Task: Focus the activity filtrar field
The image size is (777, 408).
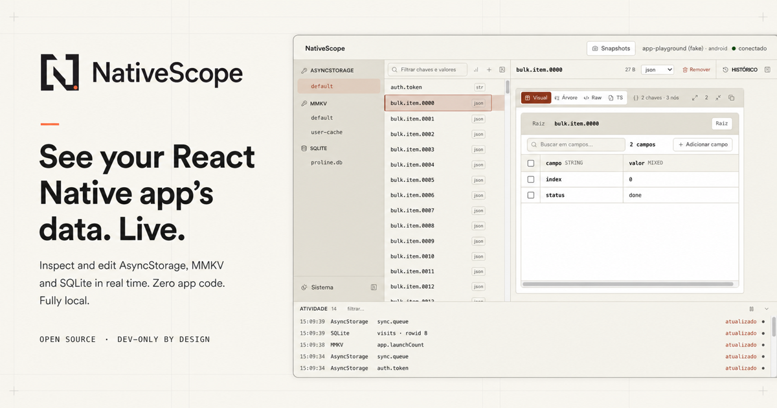Action: [356, 309]
